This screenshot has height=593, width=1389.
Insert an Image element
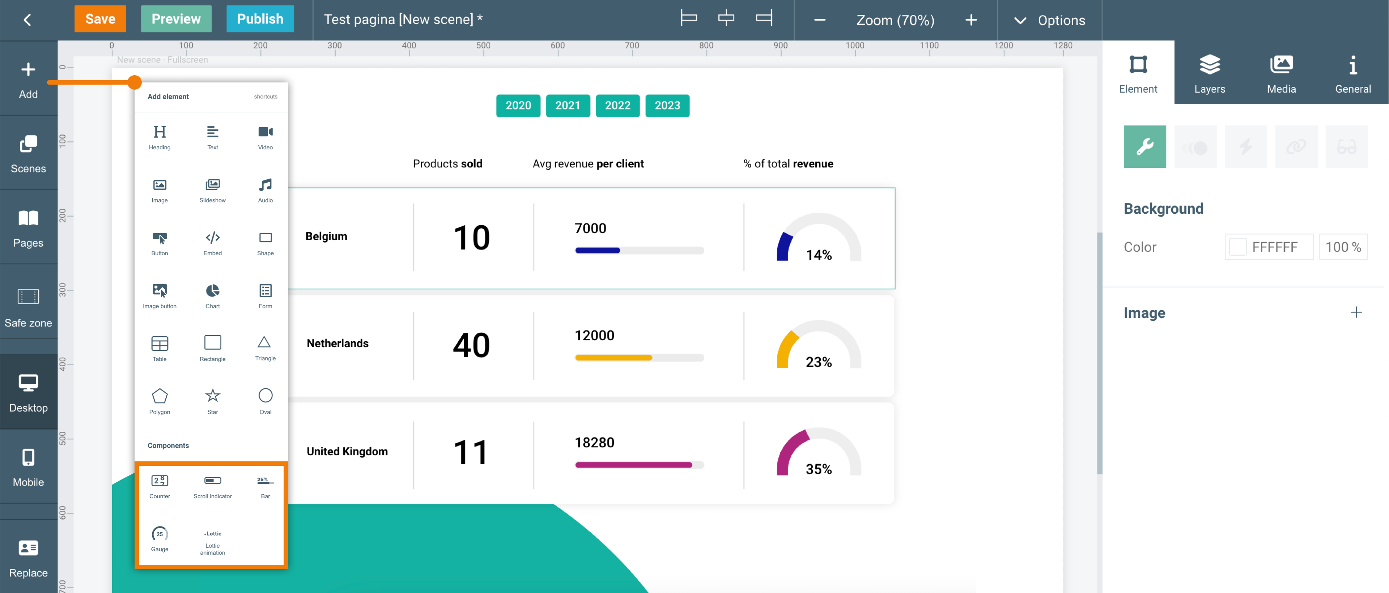[160, 190]
